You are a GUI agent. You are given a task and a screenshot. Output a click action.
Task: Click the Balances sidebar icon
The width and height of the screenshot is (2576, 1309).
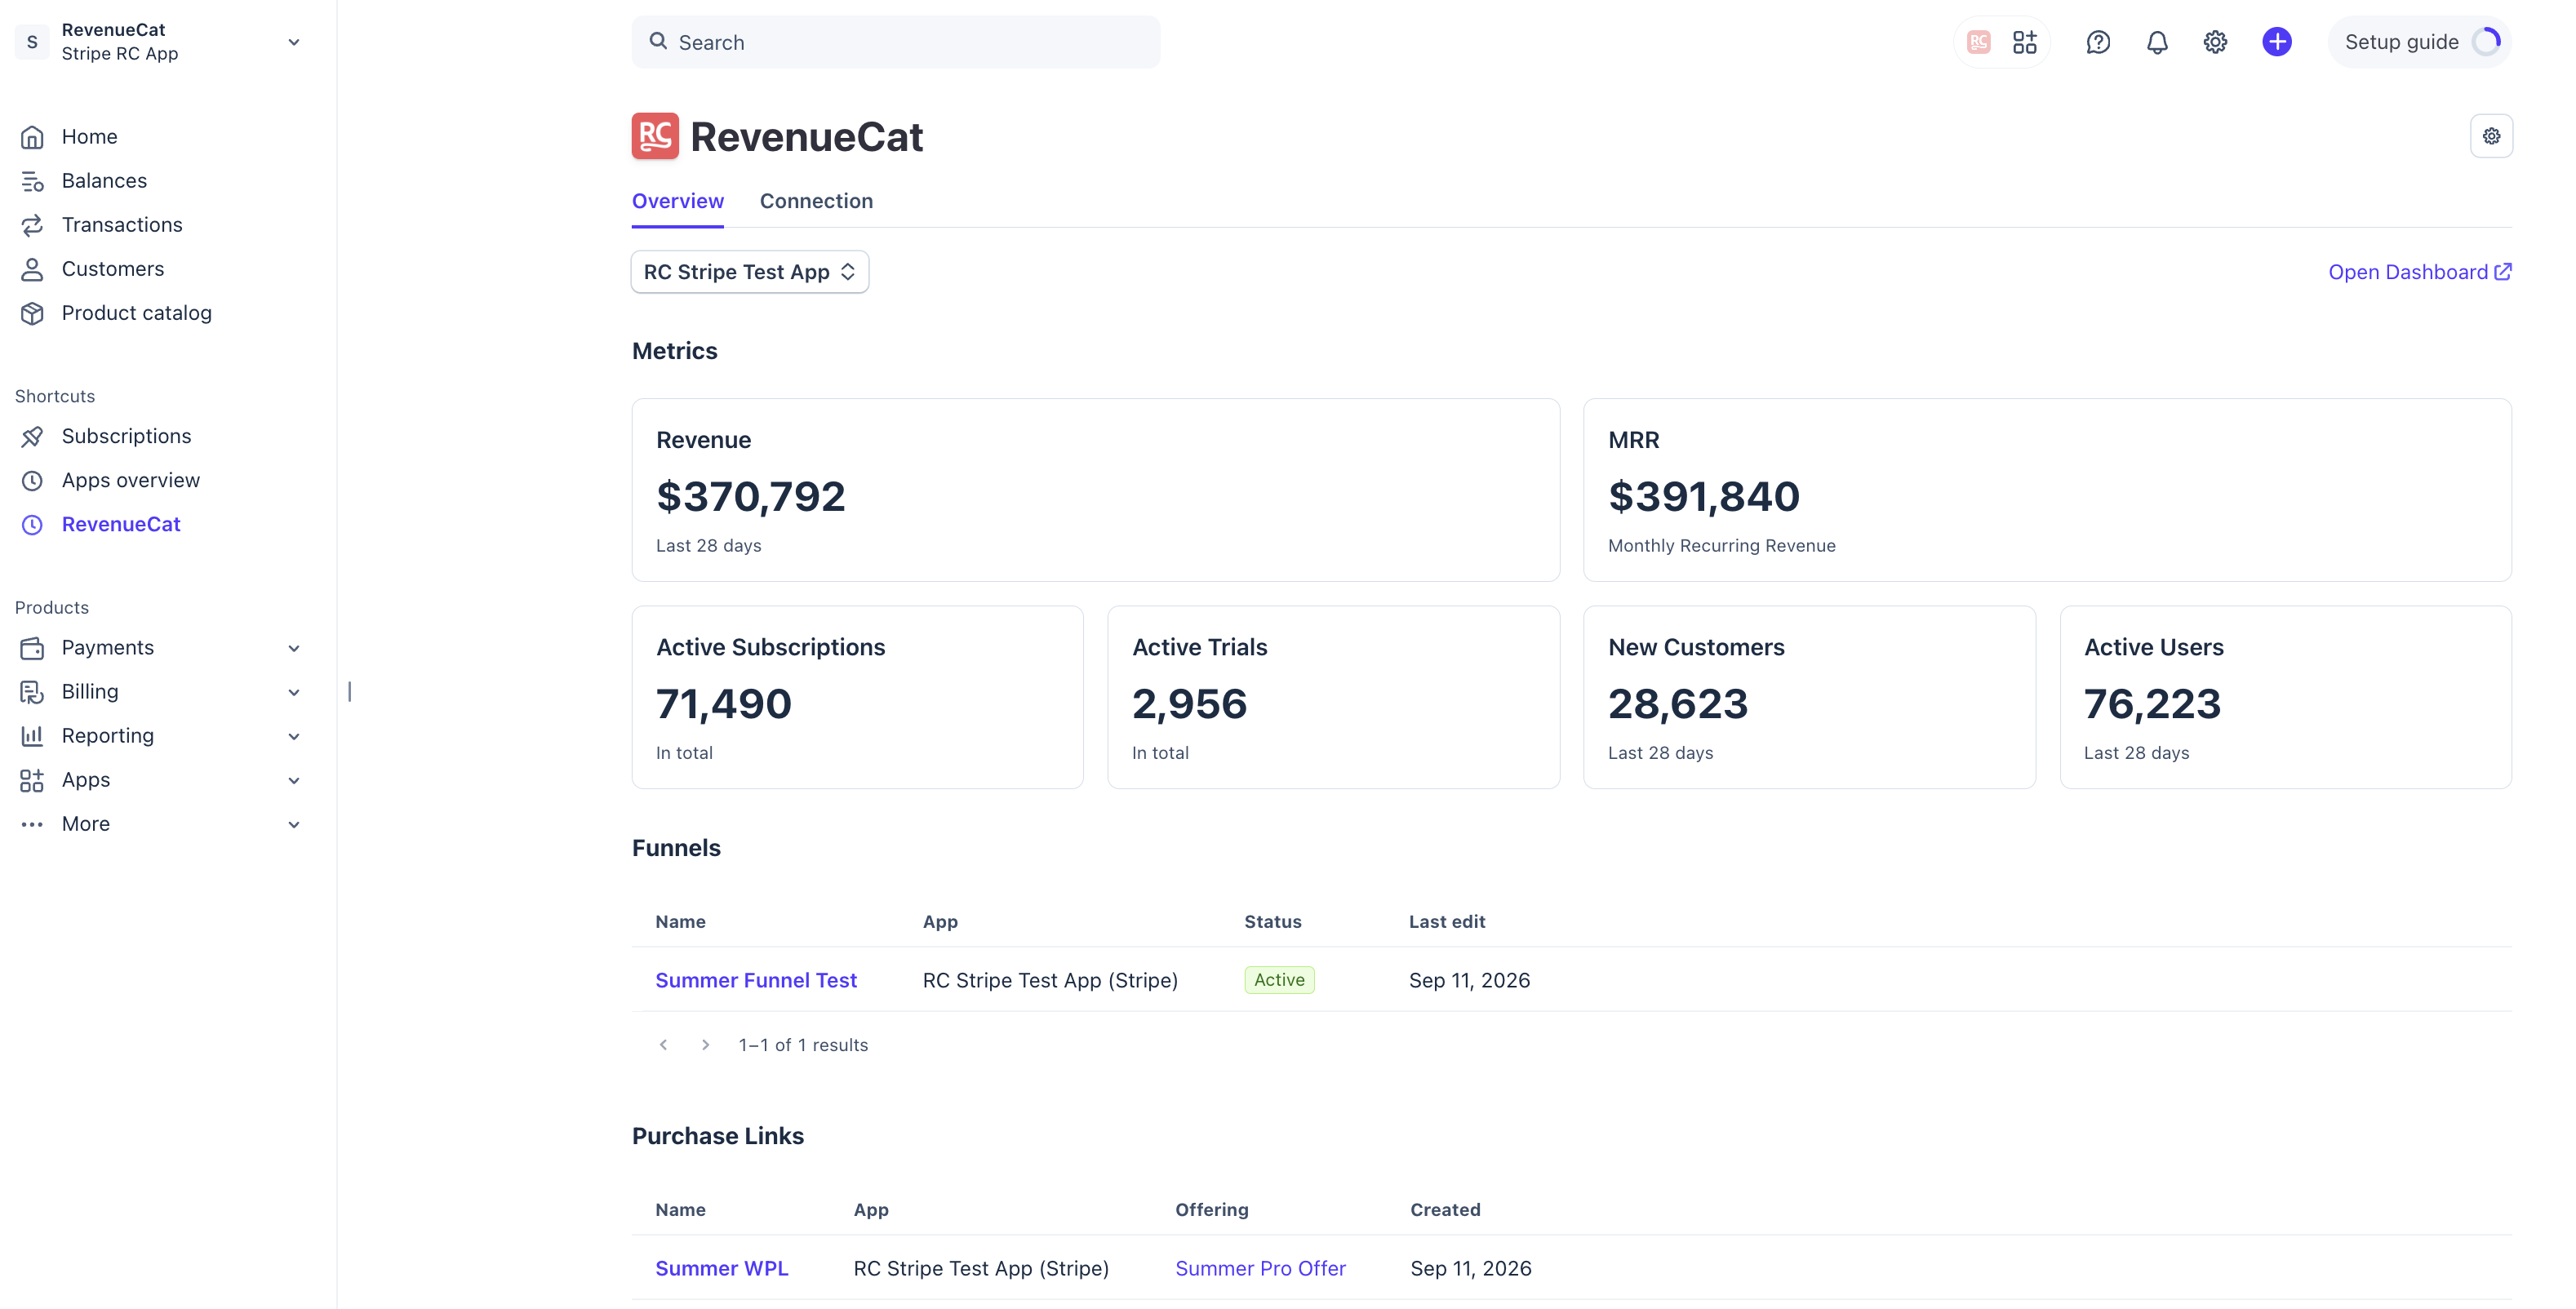click(x=32, y=181)
